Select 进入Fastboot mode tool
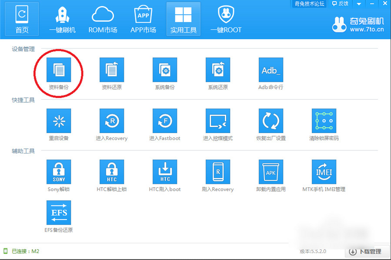Viewport: 391px width, 260px height. point(165,120)
